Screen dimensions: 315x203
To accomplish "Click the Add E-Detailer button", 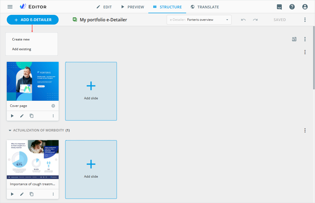I will tap(33, 20).
